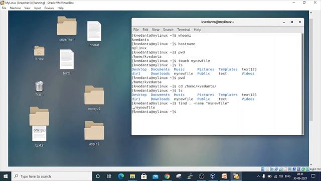Viewport: 321px width, 181px height.
Task: Show hidden system tray icons
Action: pyautogui.click(x=258, y=176)
